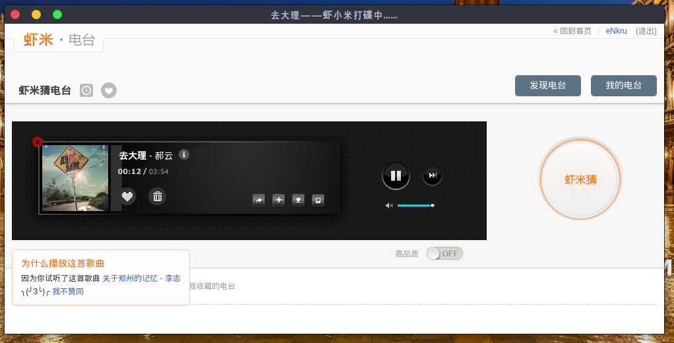The image size is (674, 343).
Task: Click the 虾米·电台 logo
Action: click(x=59, y=40)
